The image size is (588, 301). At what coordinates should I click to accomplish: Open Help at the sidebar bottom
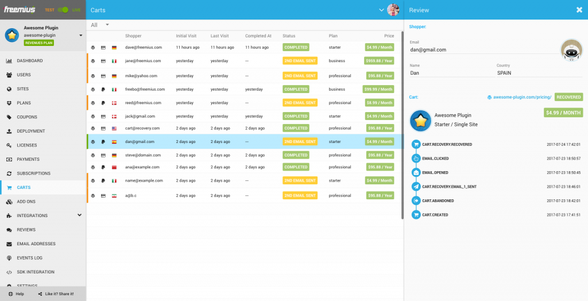coord(16,294)
